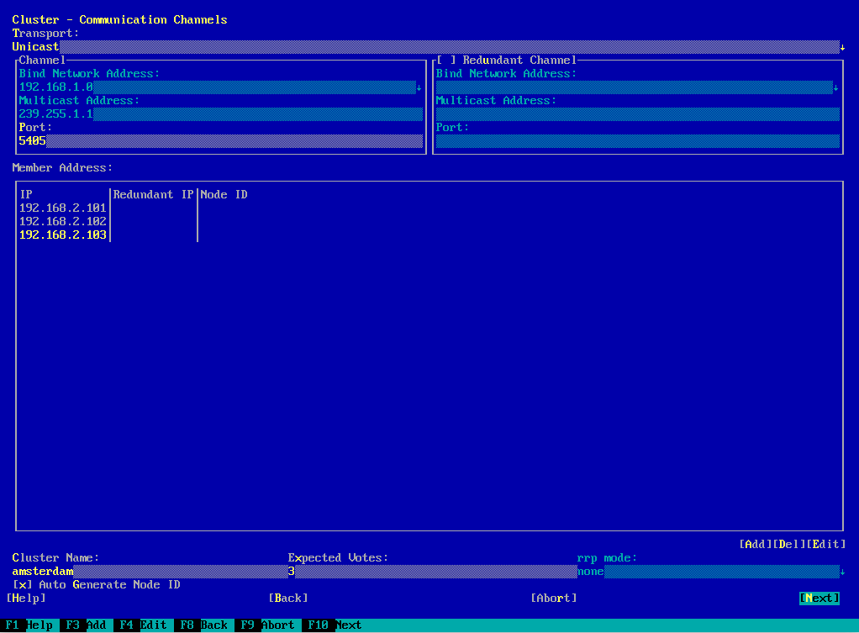Click the [Next] button
This screenshot has height=633, width=859.
coord(819,599)
